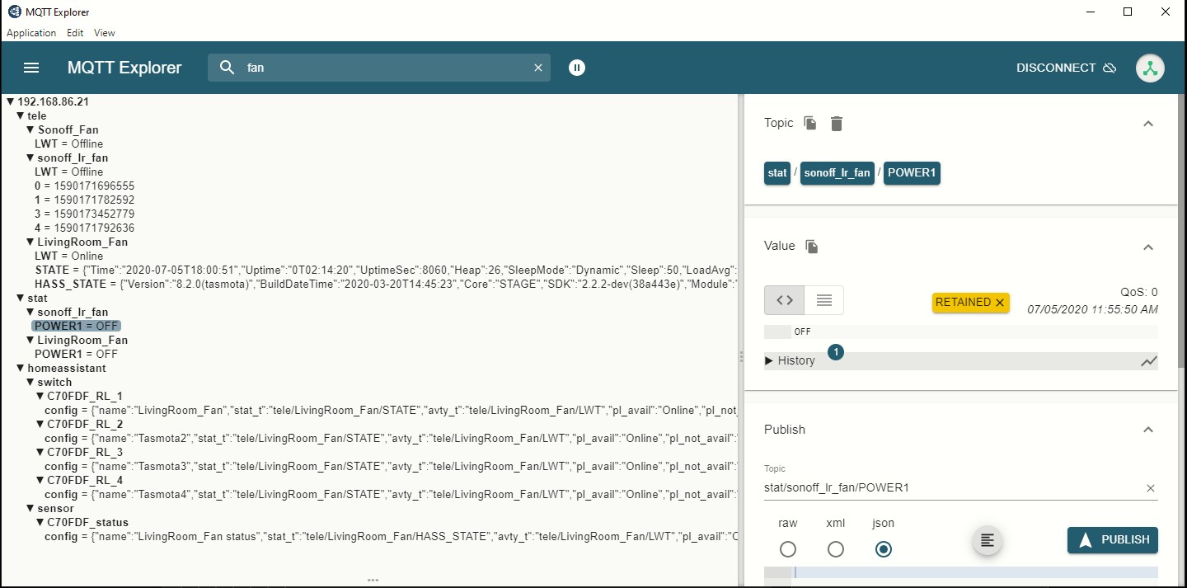Open the Application menu
The image size is (1187, 588).
pos(31,33)
